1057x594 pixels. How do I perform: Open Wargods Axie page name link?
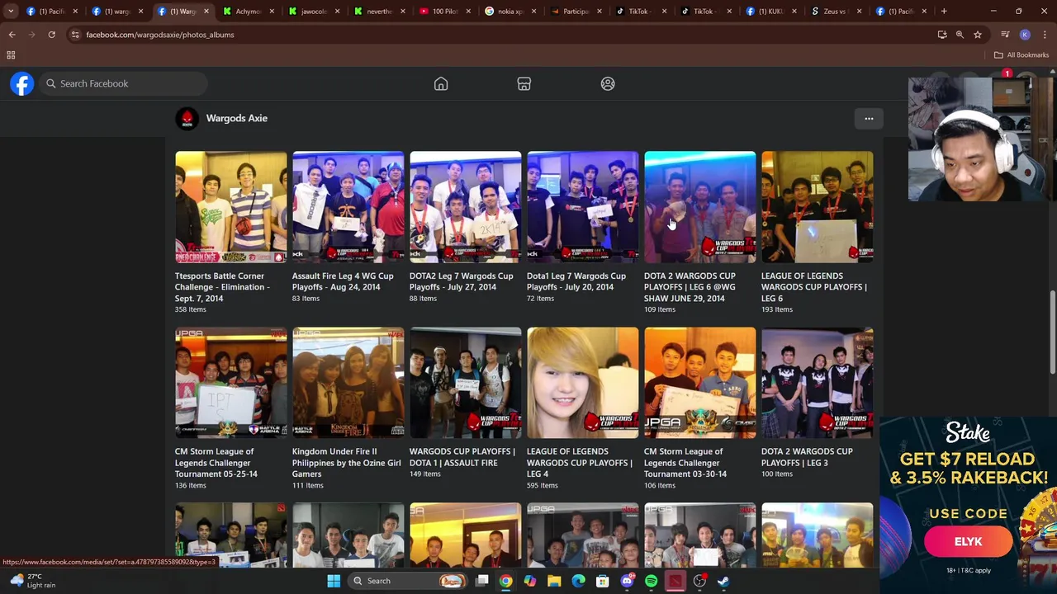236,119
